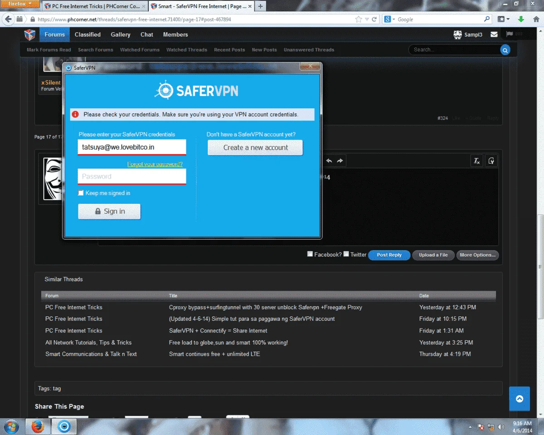Bookmark this page with star icon
Image resolution: width=544 pixels, height=435 pixels.
tap(359, 19)
